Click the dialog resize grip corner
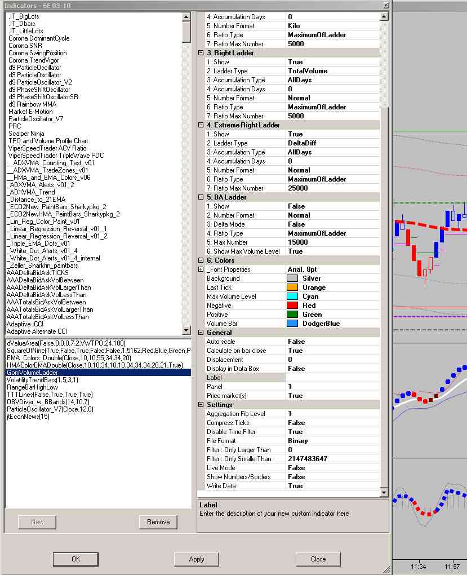467x575 pixels. coord(387,569)
